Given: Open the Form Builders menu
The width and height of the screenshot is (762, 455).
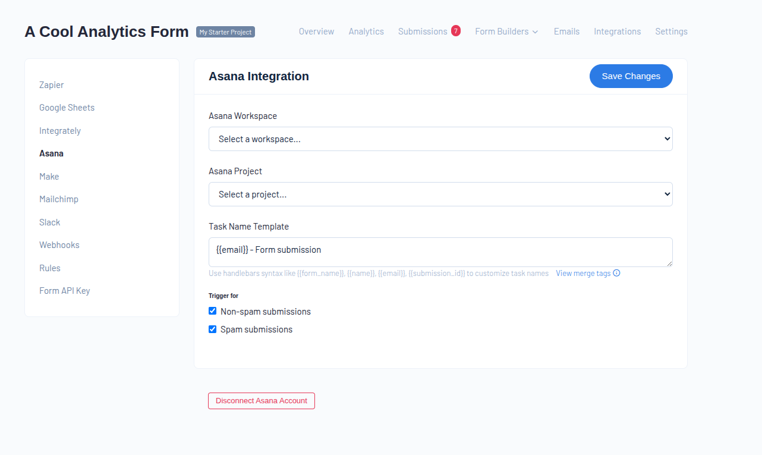Looking at the screenshot, I should 506,32.
